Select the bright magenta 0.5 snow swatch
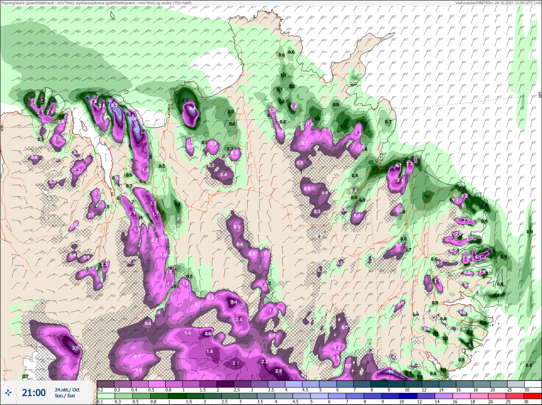This screenshot has height=405, width=542. (157, 384)
